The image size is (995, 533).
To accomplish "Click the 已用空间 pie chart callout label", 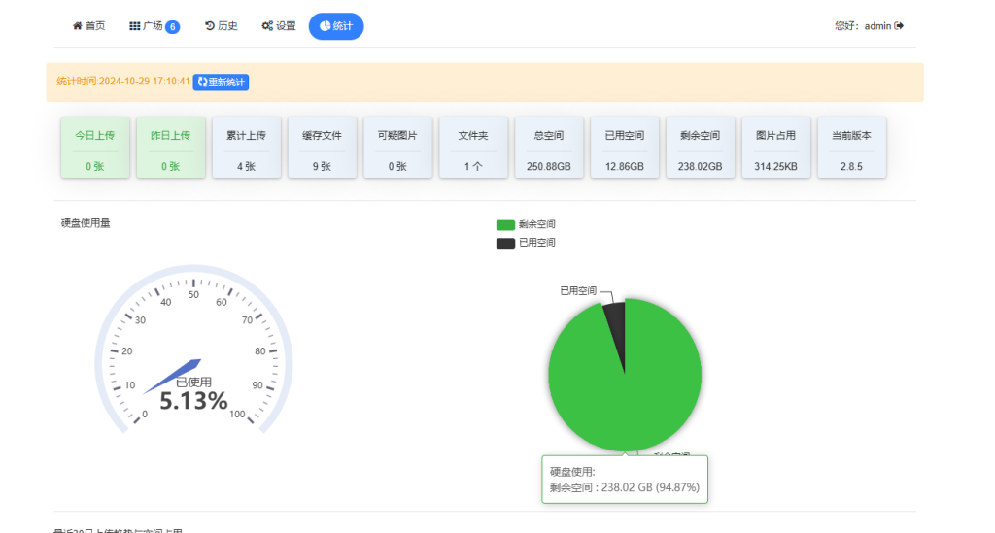I will (x=578, y=291).
